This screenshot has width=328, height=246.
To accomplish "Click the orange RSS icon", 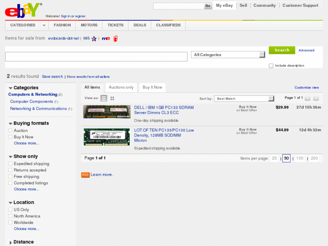I will 85,175.
